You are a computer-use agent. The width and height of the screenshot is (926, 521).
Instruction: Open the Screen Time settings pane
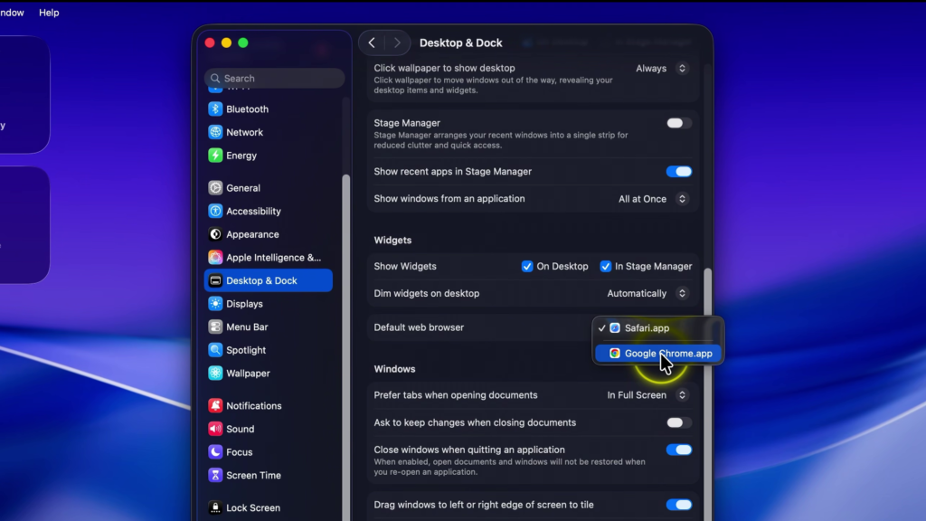(268, 475)
